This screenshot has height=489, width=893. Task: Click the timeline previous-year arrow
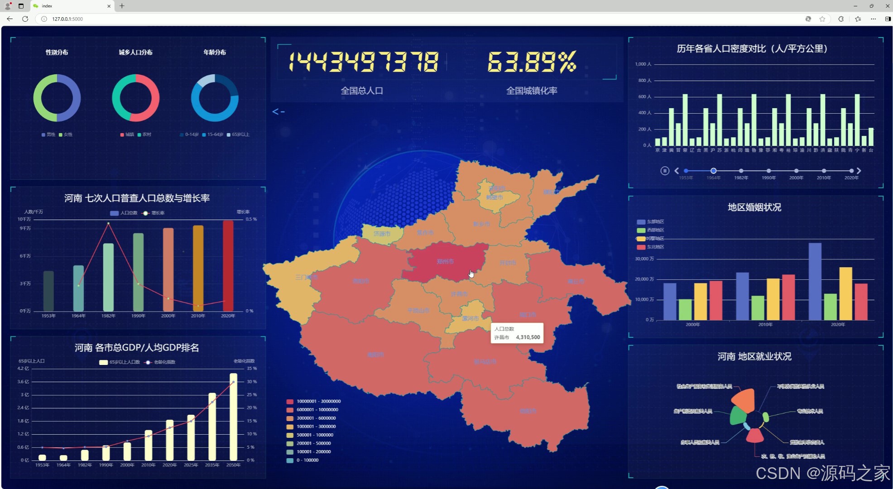pos(677,171)
